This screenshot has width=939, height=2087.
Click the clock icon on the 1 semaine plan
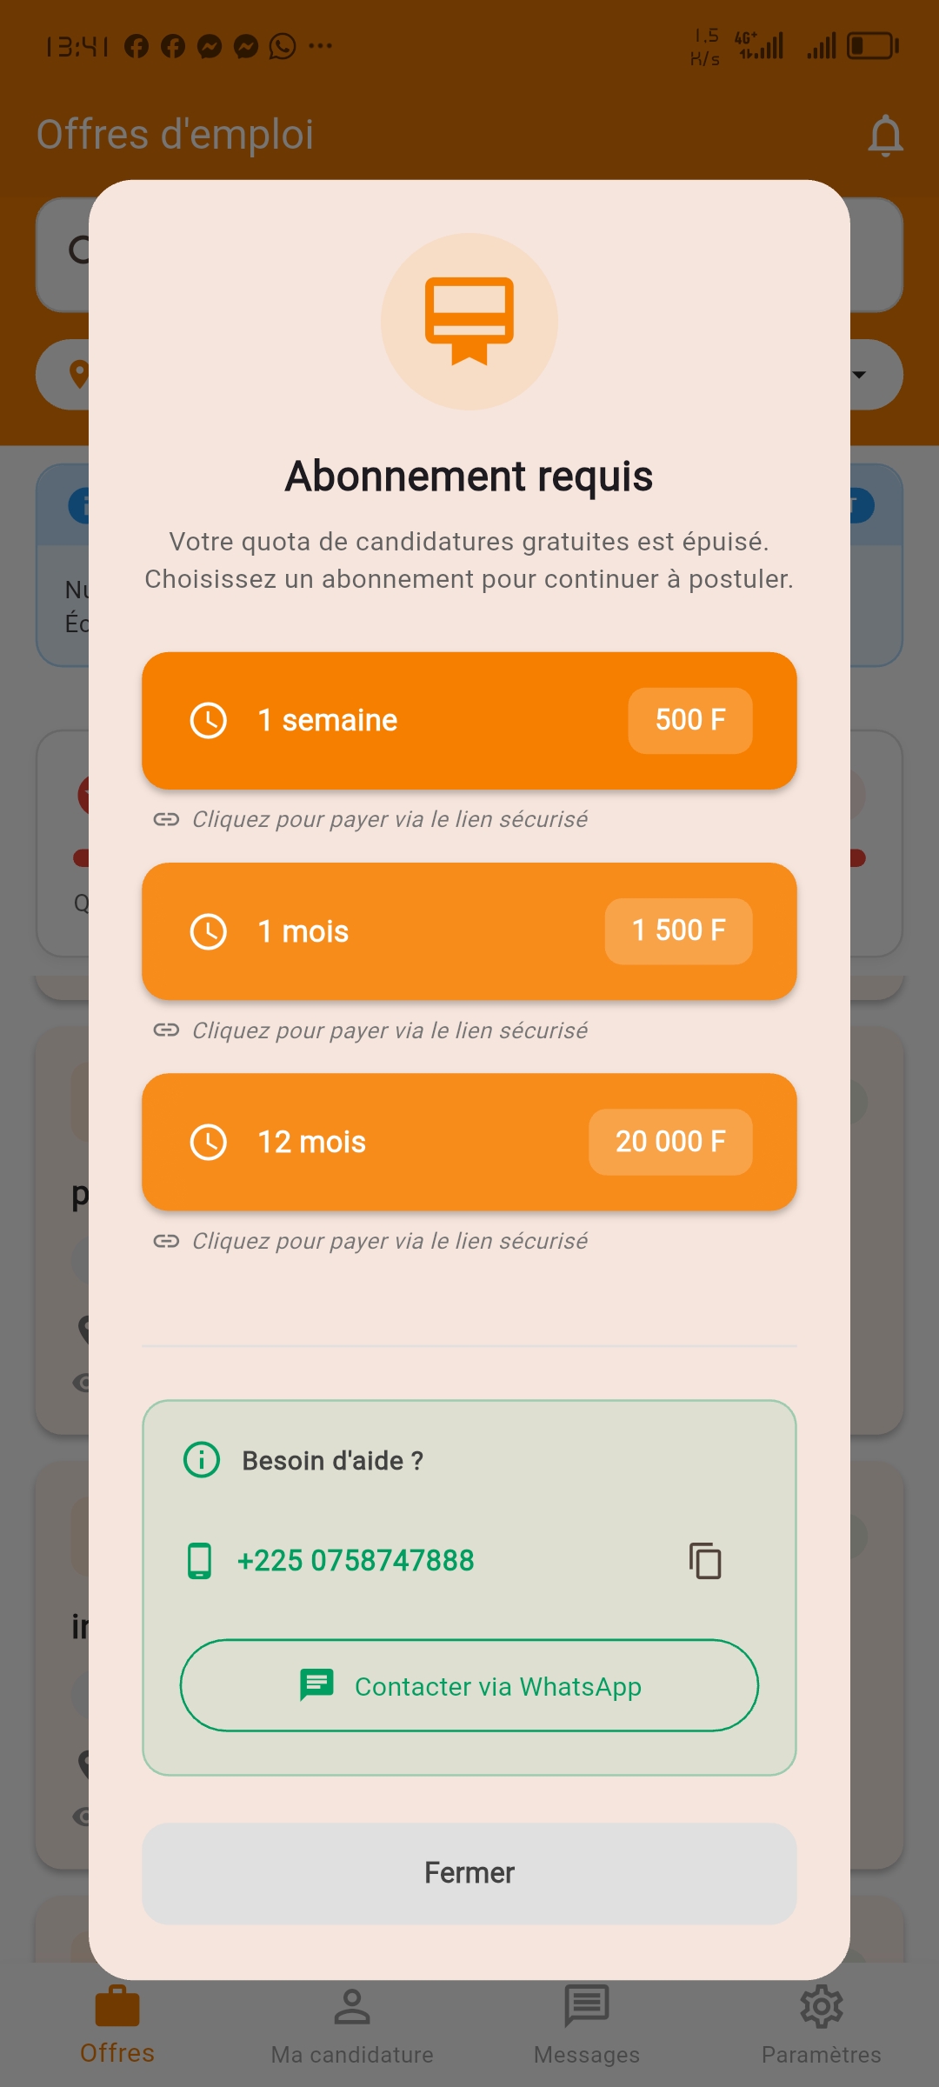click(208, 720)
